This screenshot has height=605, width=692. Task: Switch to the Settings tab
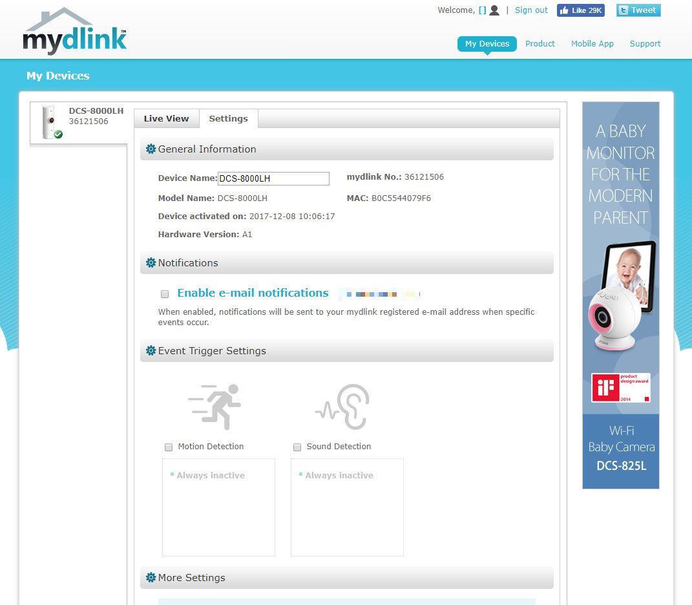[x=228, y=118]
